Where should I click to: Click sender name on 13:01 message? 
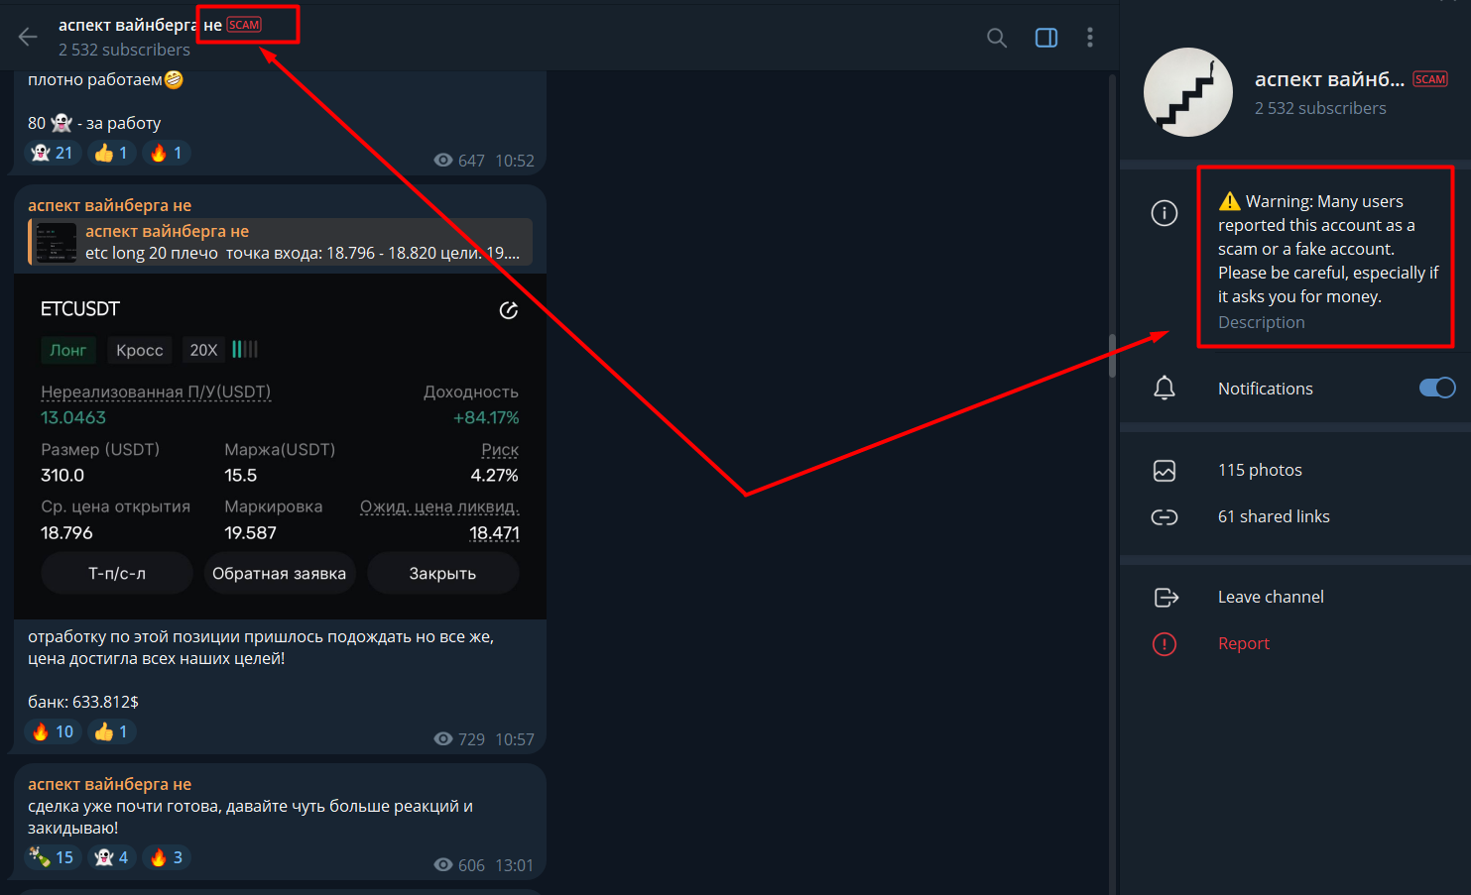click(109, 784)
